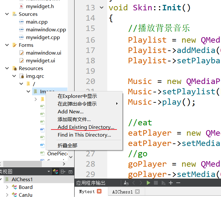Image resolution: width=221 pixels, height=197 pixels.
Task: Select the OnePiece image file
Action: (x=57, y=154)
